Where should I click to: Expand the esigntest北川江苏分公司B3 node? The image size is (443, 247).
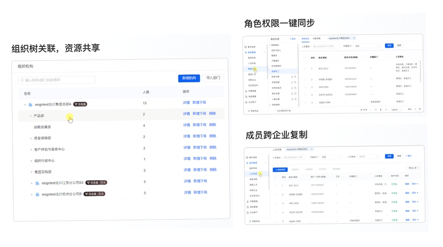coord(32,183)
